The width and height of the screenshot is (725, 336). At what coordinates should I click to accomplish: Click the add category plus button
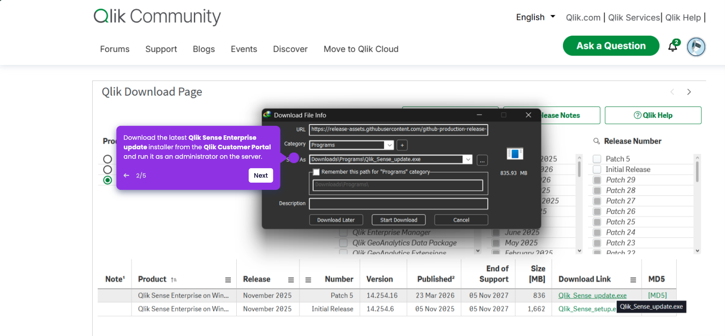point(402,145)
